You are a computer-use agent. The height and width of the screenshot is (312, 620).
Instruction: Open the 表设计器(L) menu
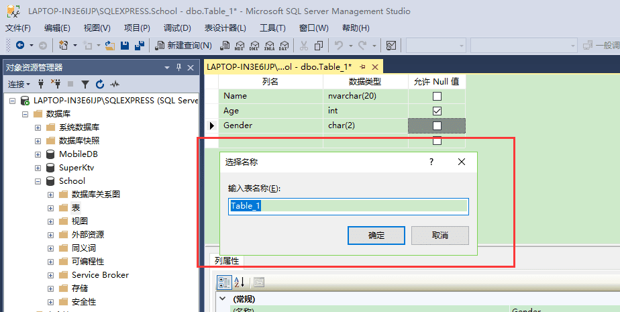[x=225, y=28]
